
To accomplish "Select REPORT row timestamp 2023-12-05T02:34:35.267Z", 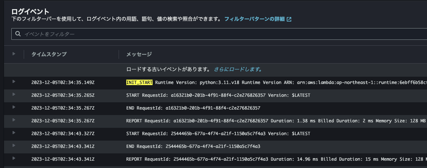I will (x=63, y=121).
